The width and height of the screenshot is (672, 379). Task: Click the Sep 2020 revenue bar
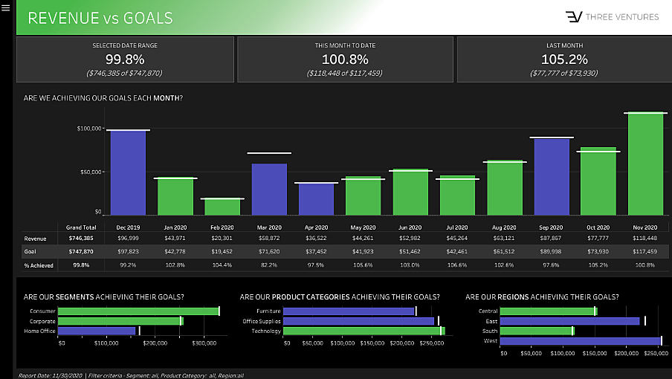click(x=552, y=177)
